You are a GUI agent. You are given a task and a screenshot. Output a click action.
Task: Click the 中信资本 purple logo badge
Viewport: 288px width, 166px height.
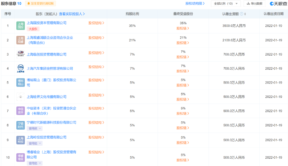click(20, 111)
